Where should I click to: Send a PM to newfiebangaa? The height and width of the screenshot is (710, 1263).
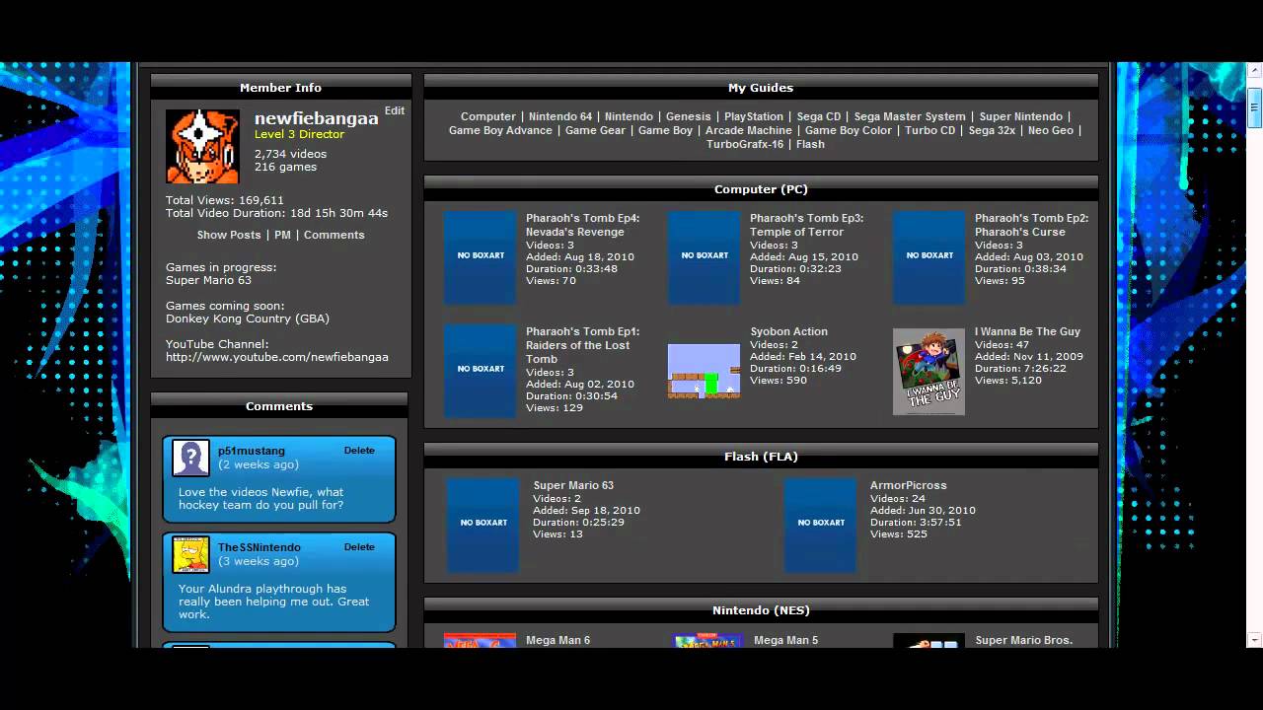click(x=282, y=235)
